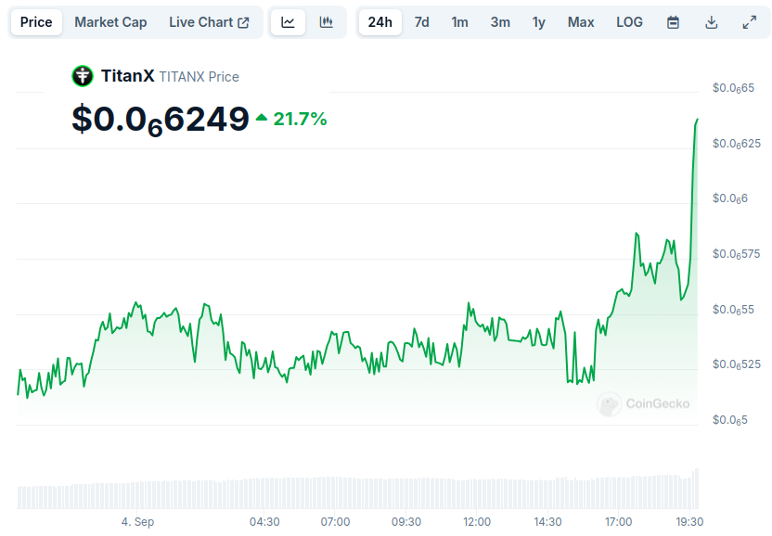The image size is (772, 536).
Task: Expand chart to fullscreen
Action: click(750, 22)
